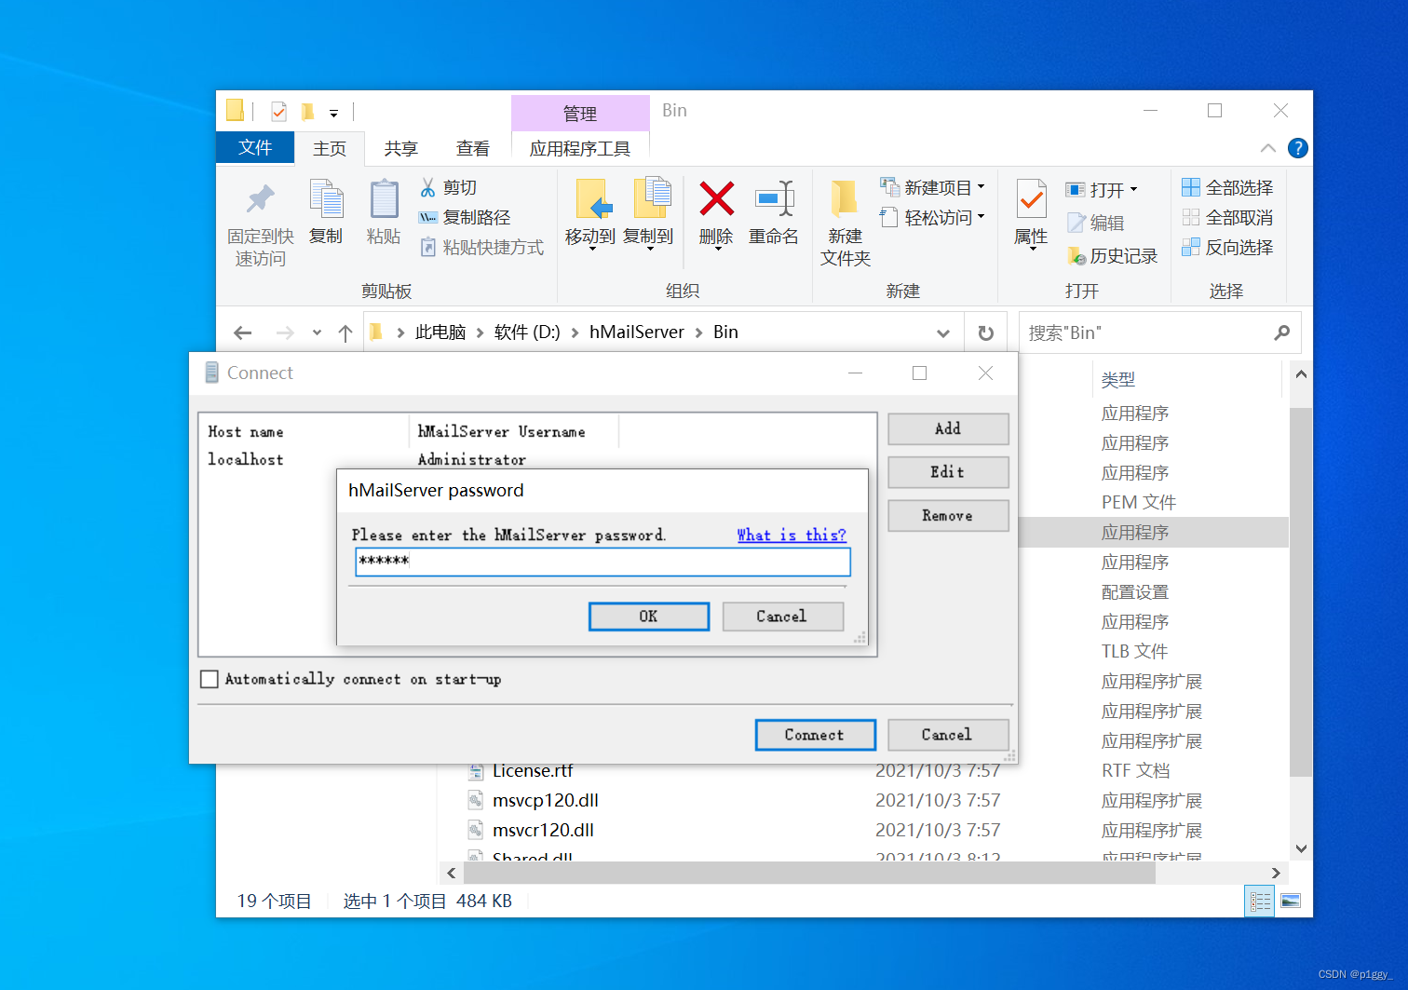1408x990 pixels.
Task: Expand the address bar history dropdown
Action: click(x=943, y=332)
